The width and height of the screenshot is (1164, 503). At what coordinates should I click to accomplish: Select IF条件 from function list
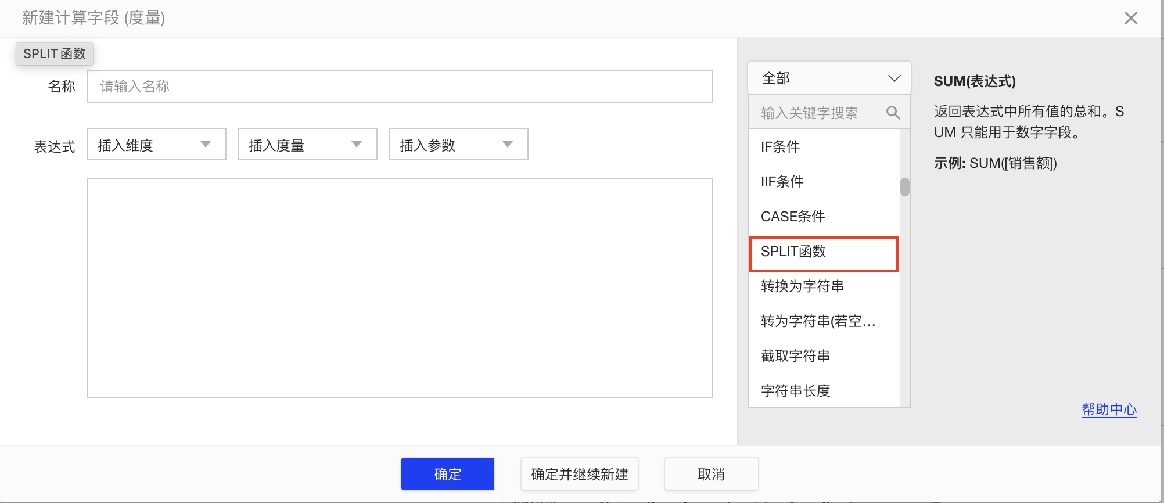780,147
